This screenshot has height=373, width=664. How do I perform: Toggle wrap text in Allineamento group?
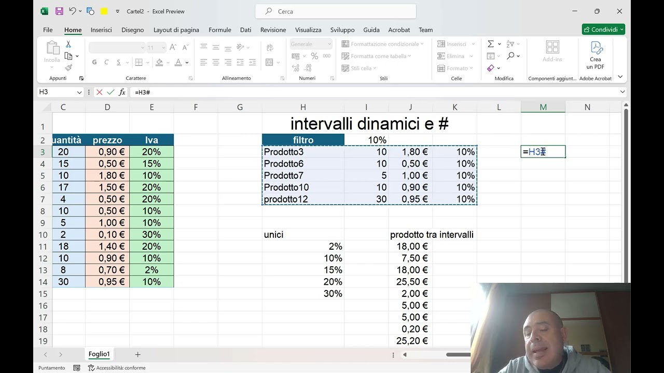pyautogui.click(x=269, y=47)
